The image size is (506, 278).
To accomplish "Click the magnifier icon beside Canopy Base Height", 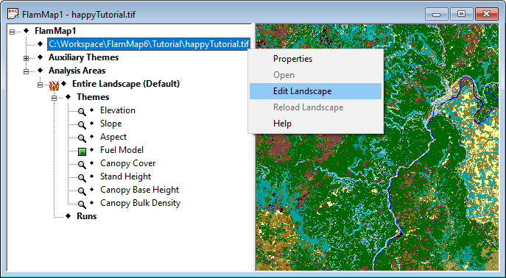I will pyautogui.click(x=82, y=190).
